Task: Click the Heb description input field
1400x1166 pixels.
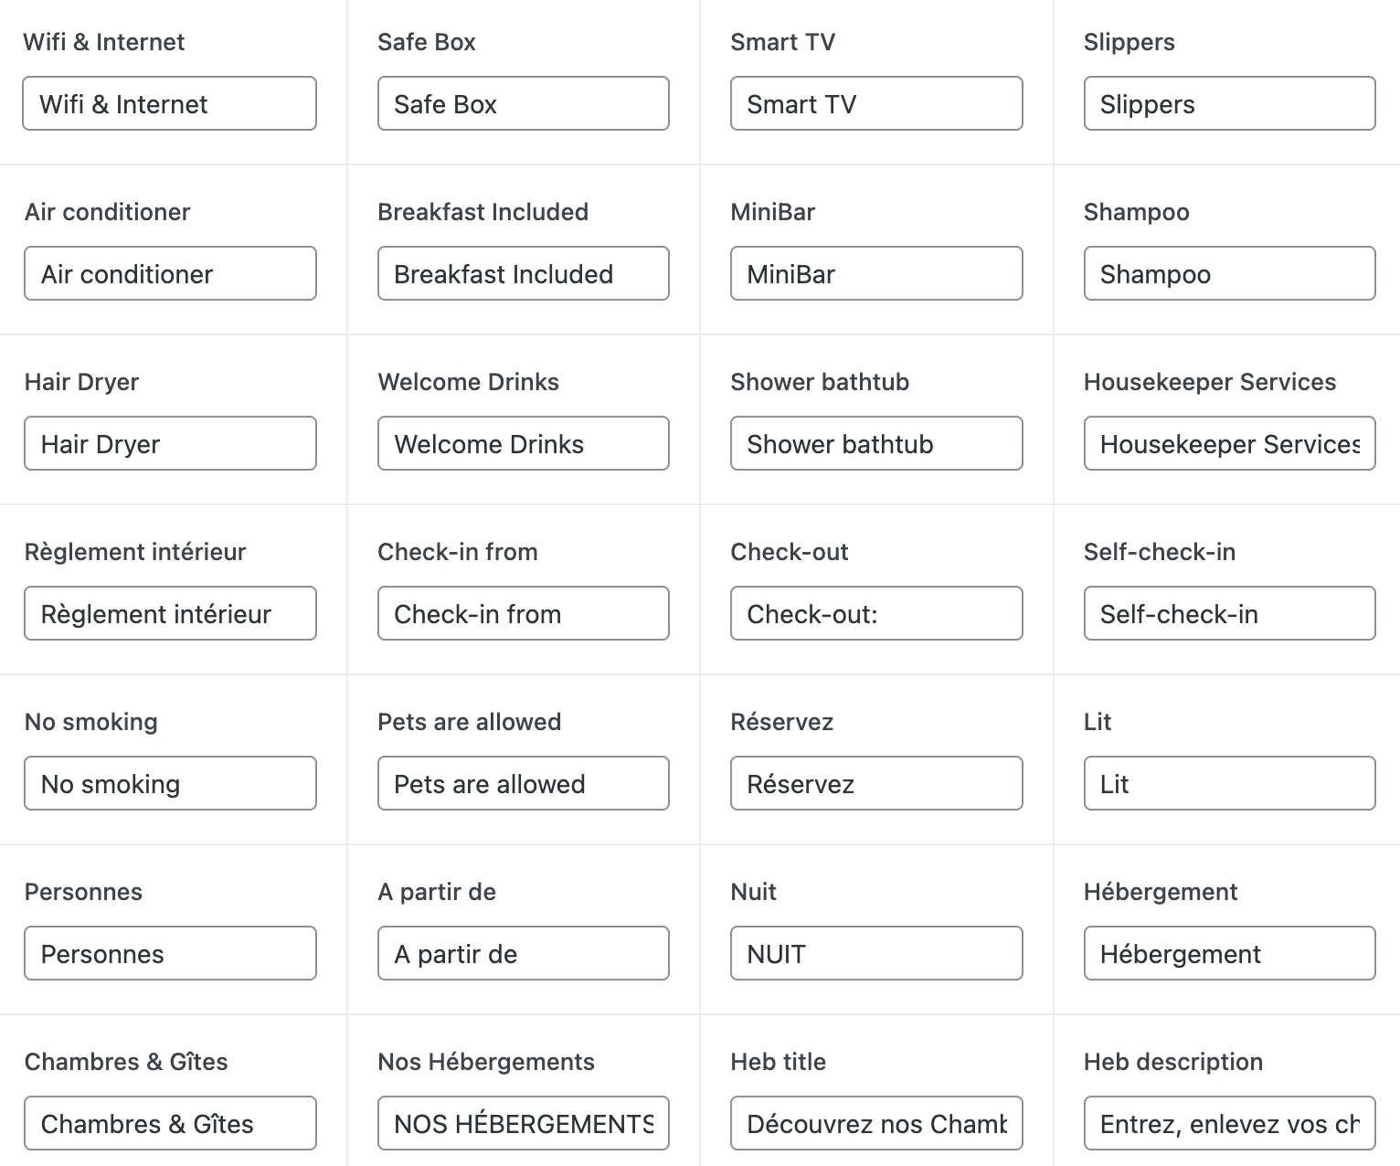Action: (1229, 1124)
